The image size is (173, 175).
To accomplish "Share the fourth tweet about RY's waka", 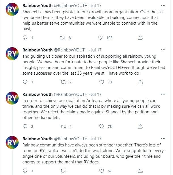I will coord(140,171).
